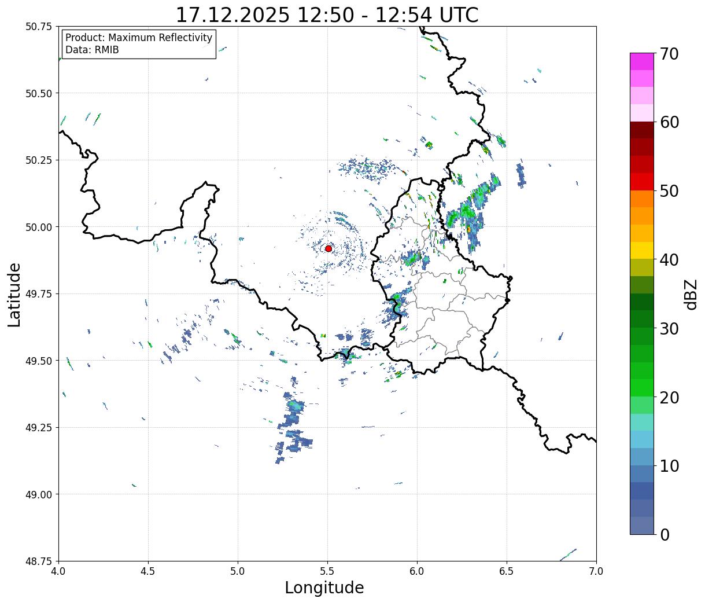Screen dimensions: 705x602
Task: Click the plot title "17.12.2025 12:50 - 12:54 UTC"
Action: click(327, 14)
